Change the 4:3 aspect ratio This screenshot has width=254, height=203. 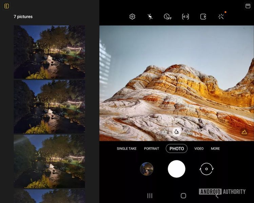[185, 17]
